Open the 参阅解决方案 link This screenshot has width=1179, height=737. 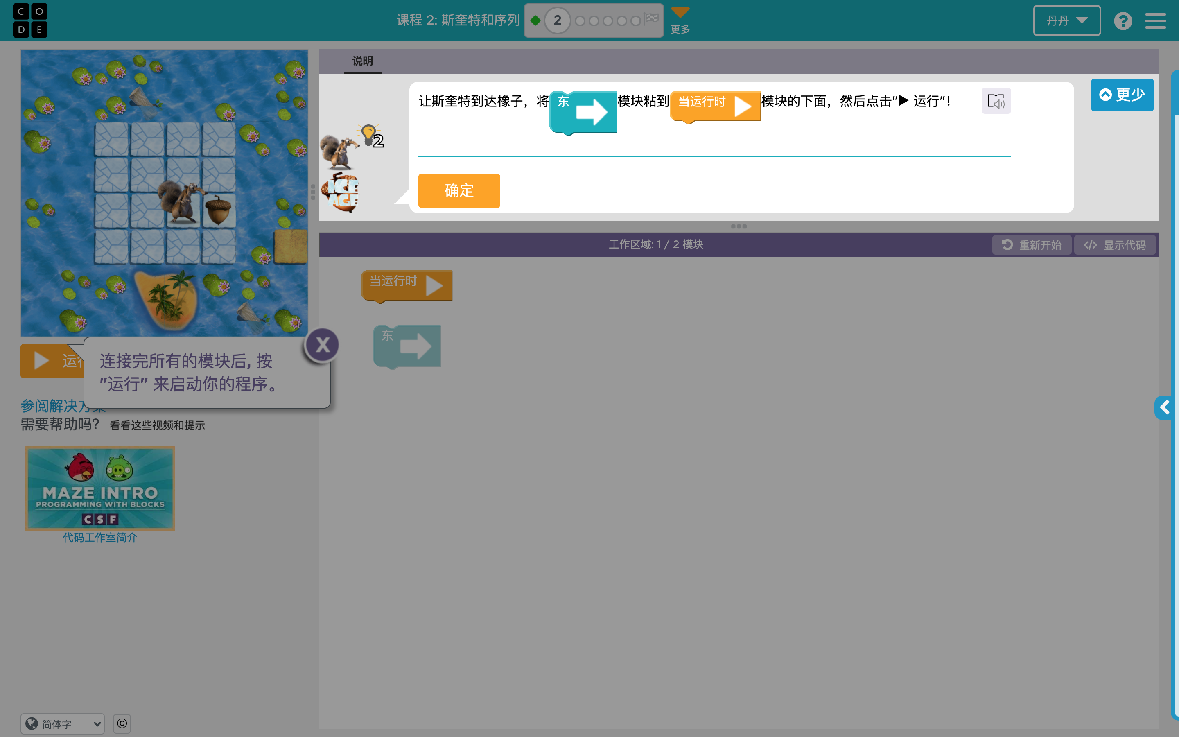pyautogui.click(x=63, y=405)
